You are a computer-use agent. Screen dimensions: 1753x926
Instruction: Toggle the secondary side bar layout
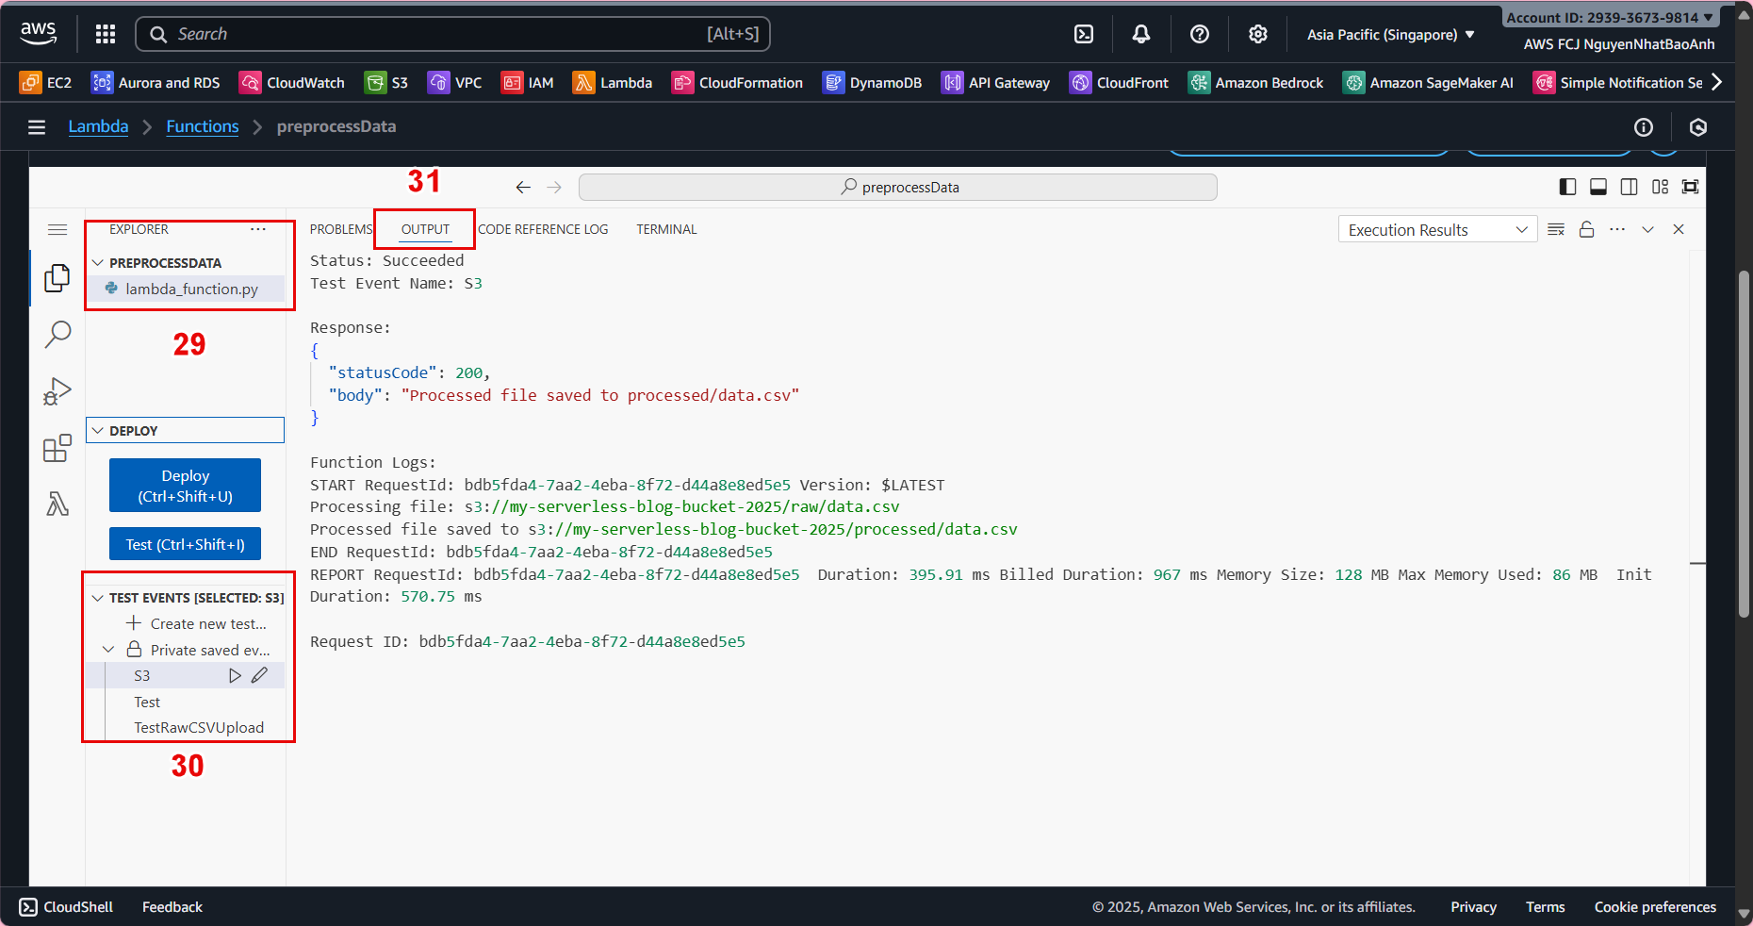pyautogui.click(x=1629, y=187)
